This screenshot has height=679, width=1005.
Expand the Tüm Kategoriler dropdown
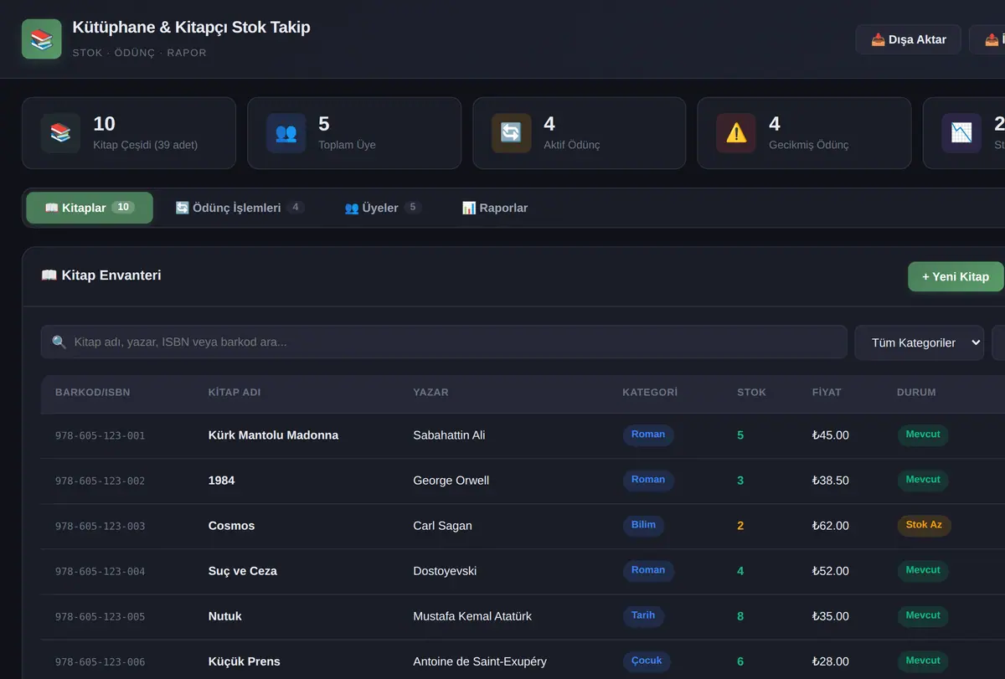(x=920, y=342)
